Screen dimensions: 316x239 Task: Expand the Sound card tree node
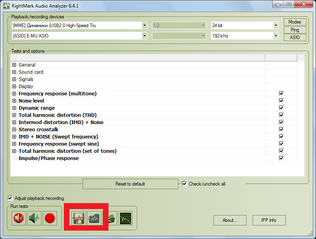[x=14, y=72]
